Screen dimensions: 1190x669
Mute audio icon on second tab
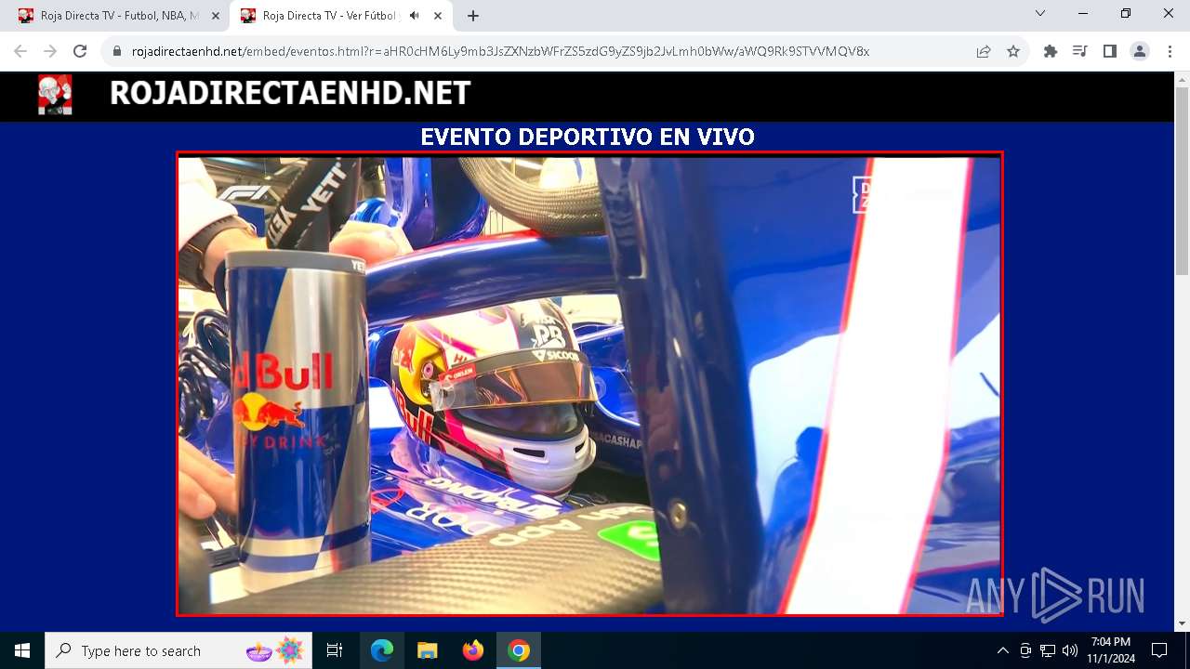point(414,16)
